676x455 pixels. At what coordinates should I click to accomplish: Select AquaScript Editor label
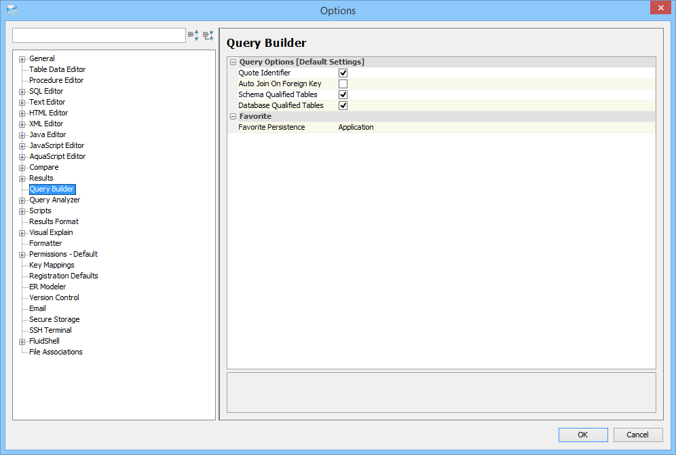pyautogui.click(x=57, y=157)
